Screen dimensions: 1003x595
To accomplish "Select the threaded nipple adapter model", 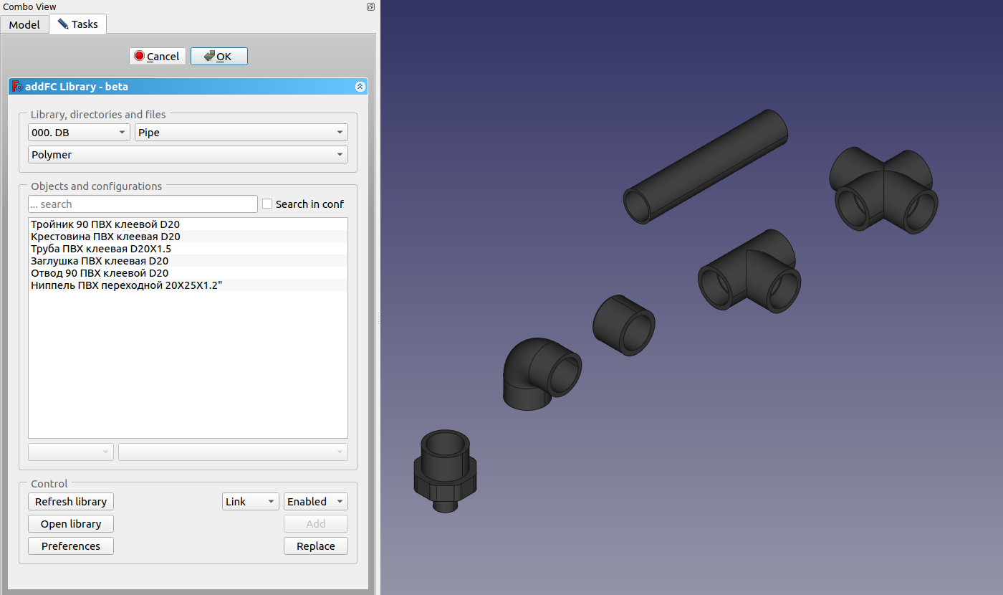I will pos(443,469).
